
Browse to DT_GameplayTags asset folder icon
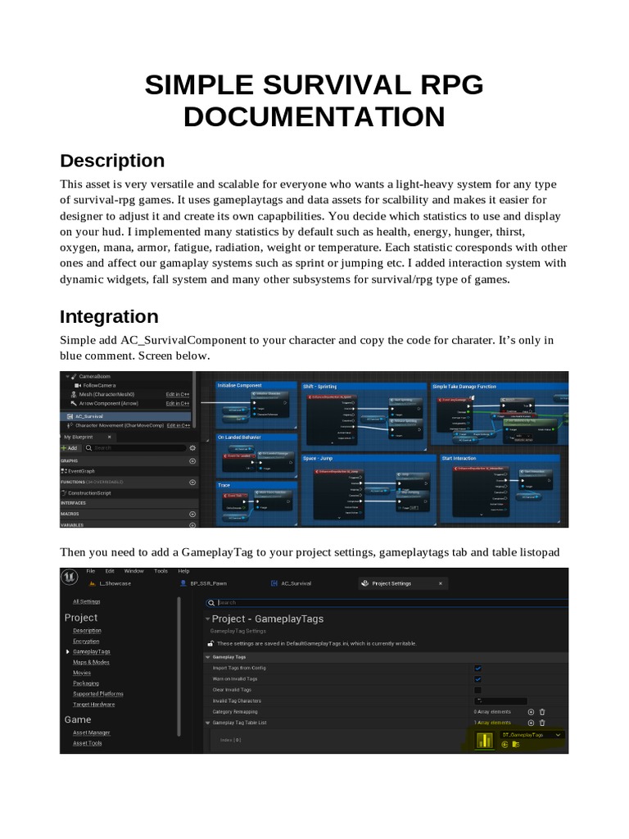pyautogui.click(x=516, y=745)
